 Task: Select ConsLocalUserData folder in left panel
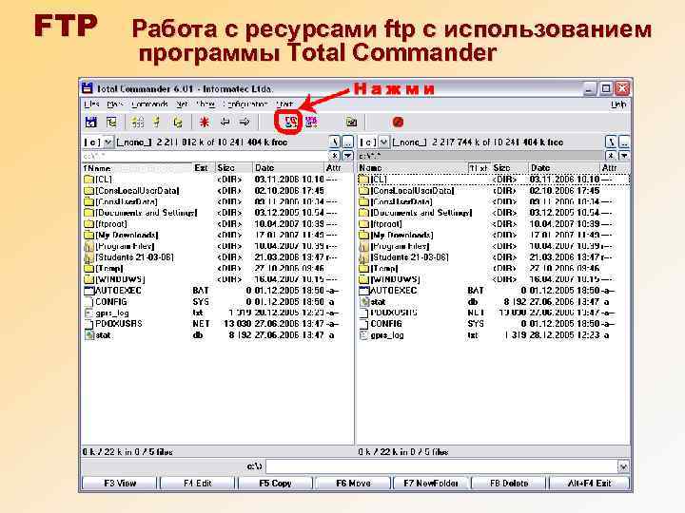(x=131, y=191)
